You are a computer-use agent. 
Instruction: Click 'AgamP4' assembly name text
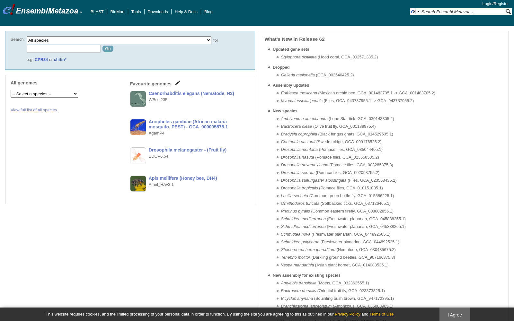[156, 133]
